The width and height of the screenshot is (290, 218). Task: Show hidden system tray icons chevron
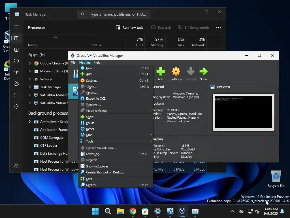tap(232, 211)
